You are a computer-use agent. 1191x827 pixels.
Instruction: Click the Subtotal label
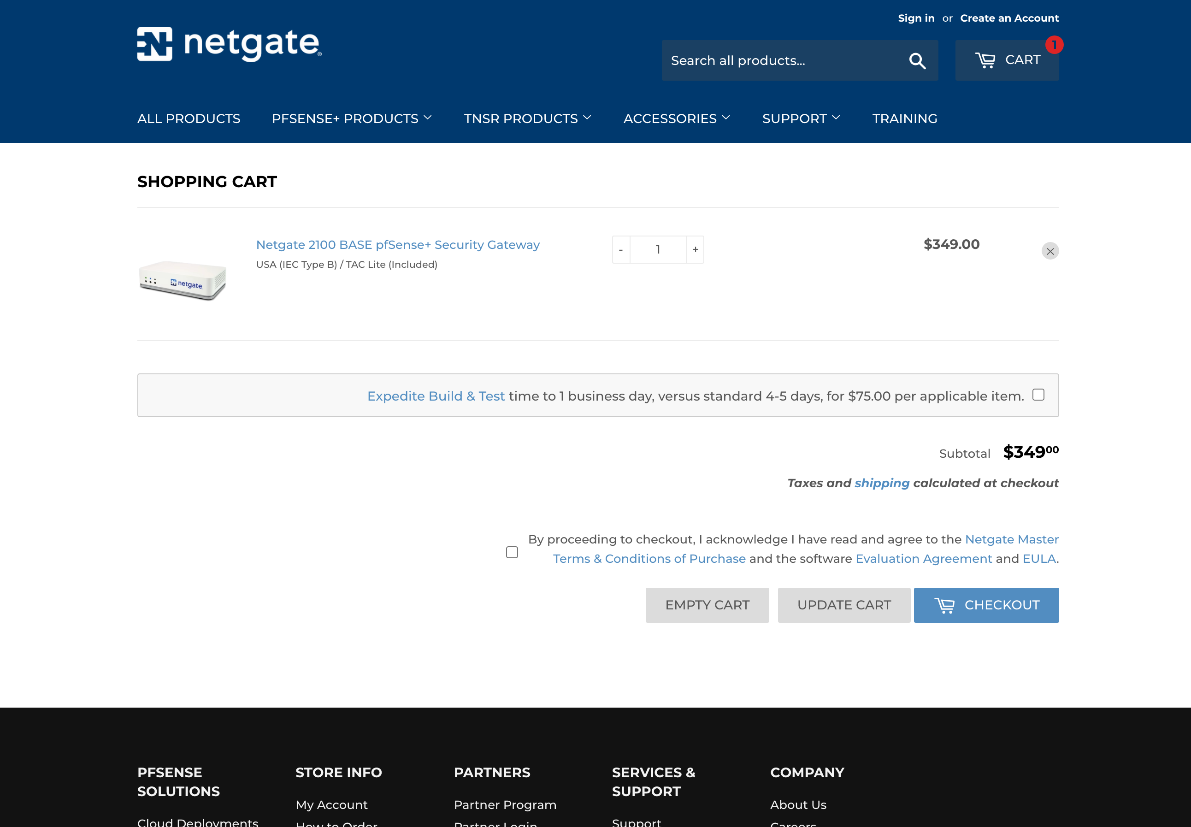click(x=964, y=454)
